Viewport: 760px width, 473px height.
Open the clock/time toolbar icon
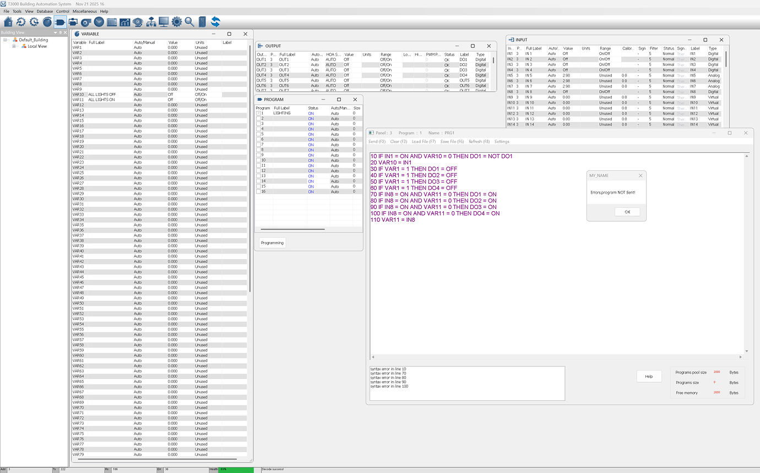(99, 21)
